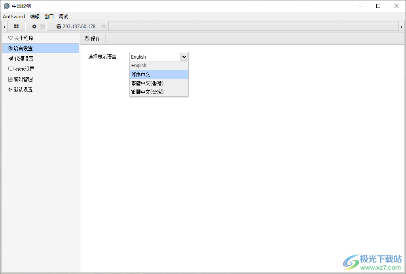Select 语言设置 in the sidebar
The height and width of the screenshot is (274, 406).
tap(41, 48)
